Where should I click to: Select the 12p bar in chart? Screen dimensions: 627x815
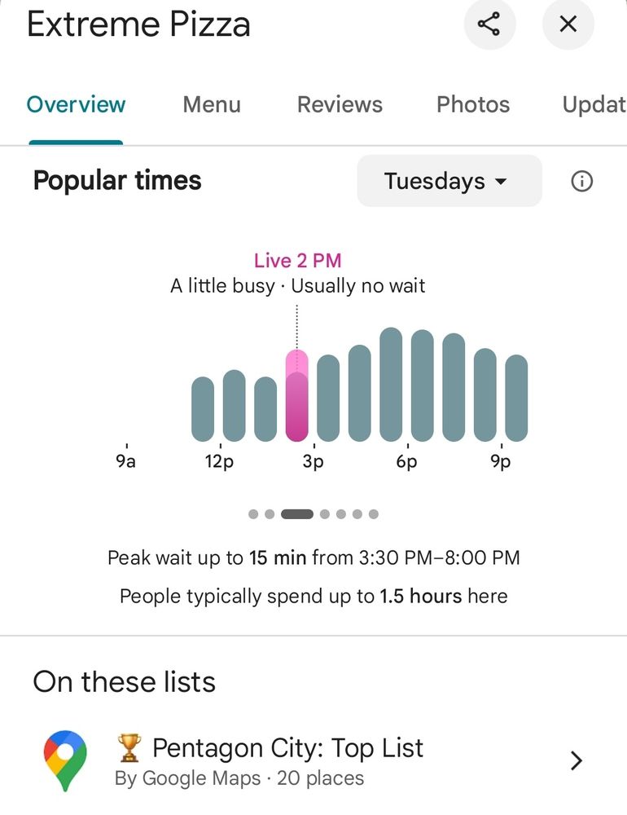point(235,405)
